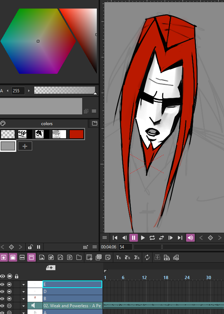Add a new color swatch with plus button
Image resolution: width=224 pixels, height=314 pixels.
tap(25, 146)
